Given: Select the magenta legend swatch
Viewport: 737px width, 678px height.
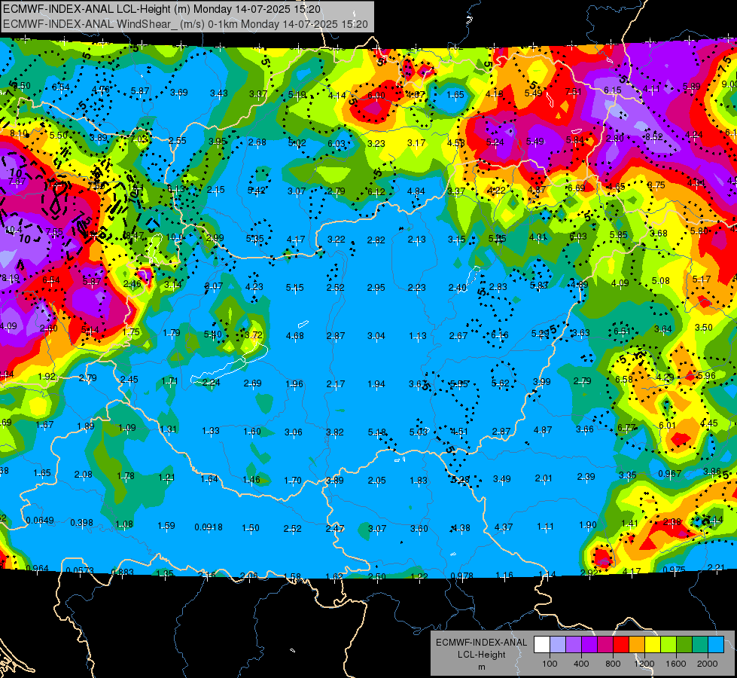Looking at the screenshot, I should 605,645.
